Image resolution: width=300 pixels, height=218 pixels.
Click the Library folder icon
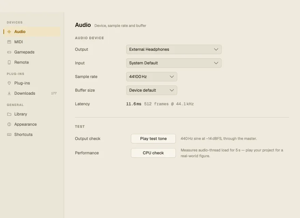point(9,114)
